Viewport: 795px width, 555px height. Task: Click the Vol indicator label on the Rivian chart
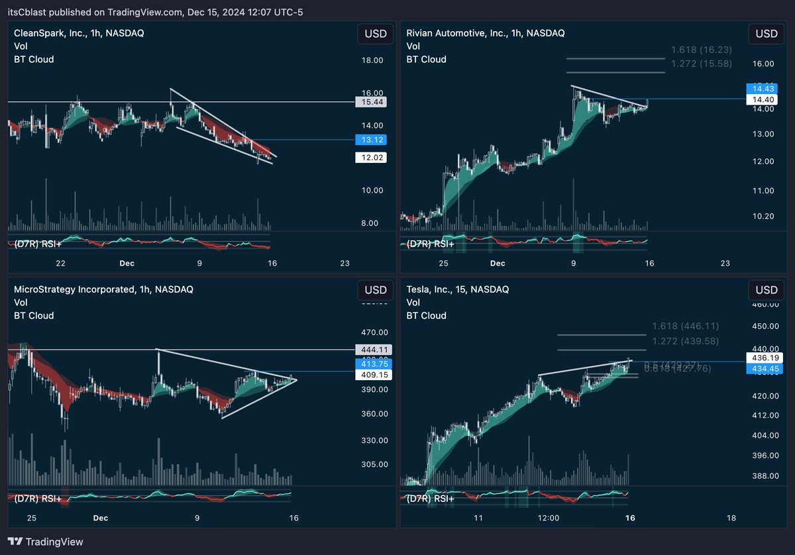click(413, 46)
